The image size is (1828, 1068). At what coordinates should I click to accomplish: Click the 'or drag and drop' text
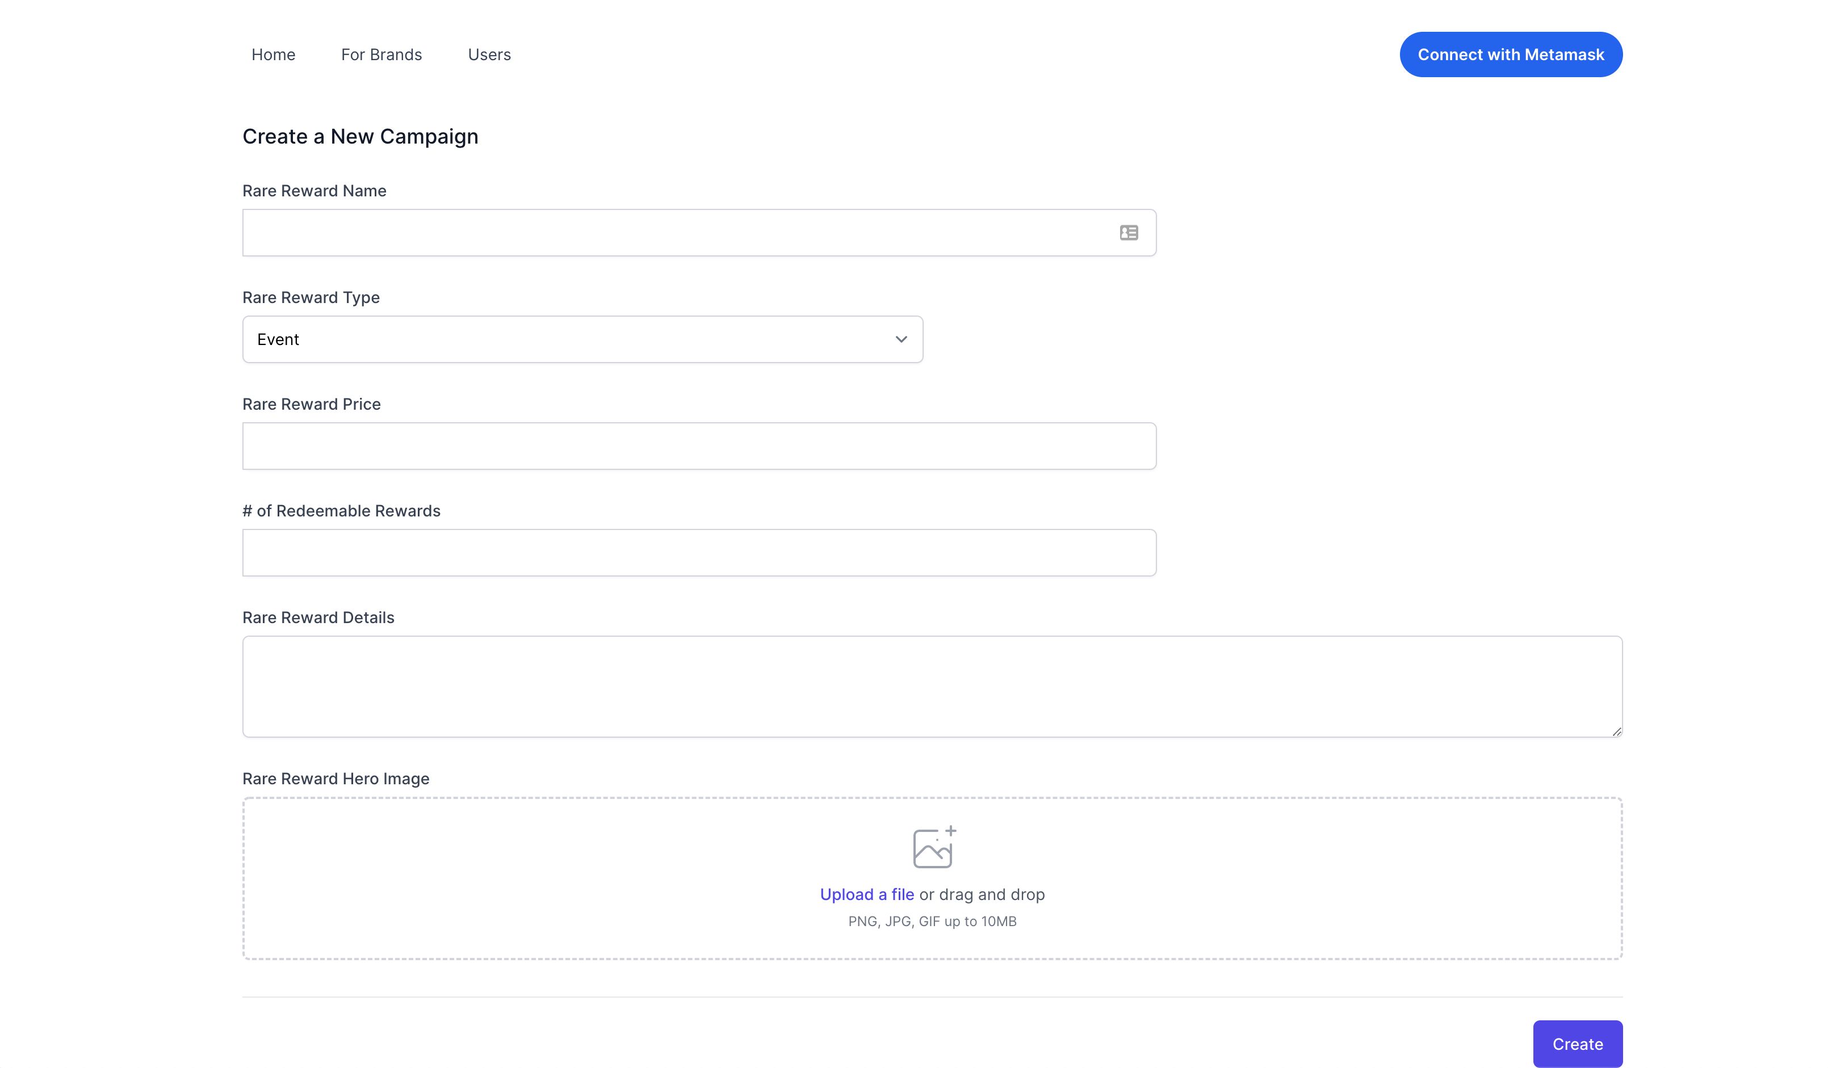pos(982,895)
